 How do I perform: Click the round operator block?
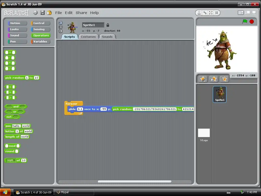tap(12, 151)
